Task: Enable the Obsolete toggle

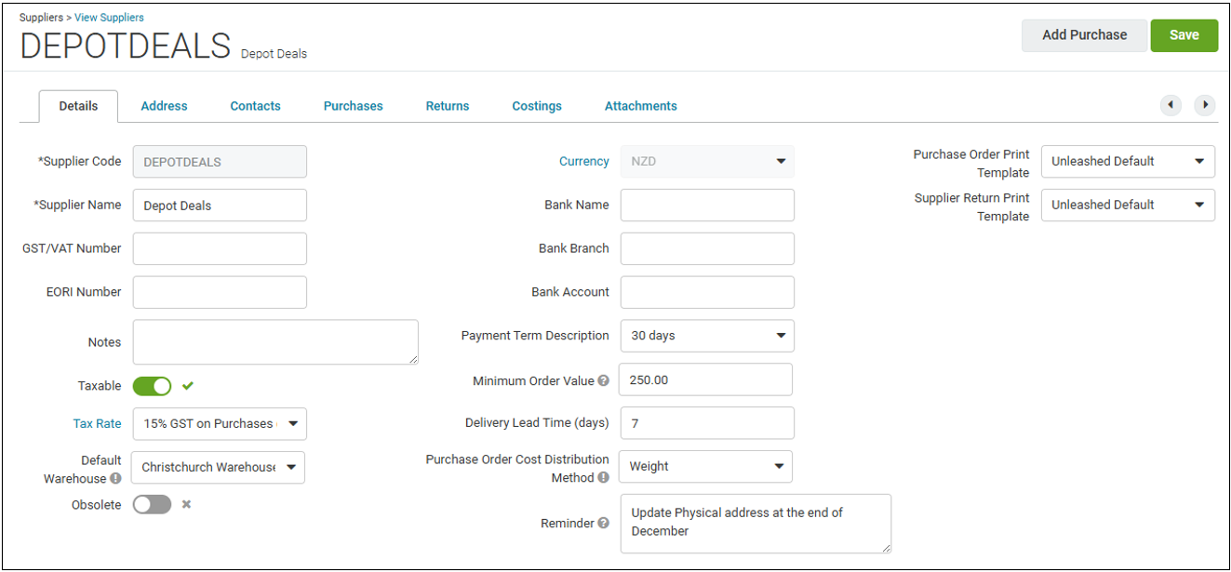Action: point(152,504)
